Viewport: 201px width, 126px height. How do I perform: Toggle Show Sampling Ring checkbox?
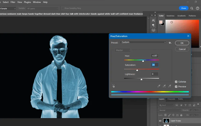63,8
